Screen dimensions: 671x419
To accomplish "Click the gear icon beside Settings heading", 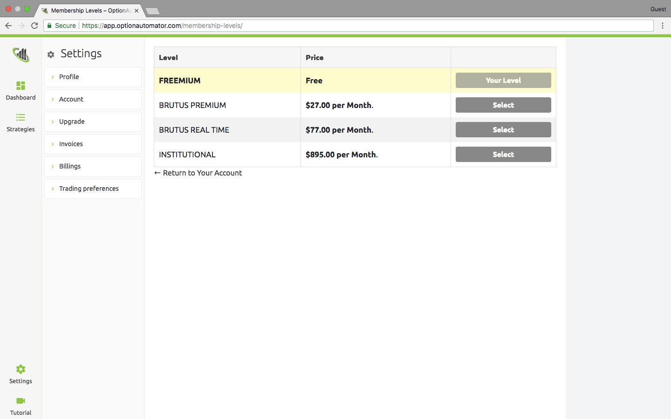I will click(50, 54).
